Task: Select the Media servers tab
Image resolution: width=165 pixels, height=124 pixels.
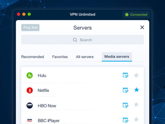Action: pyautogui.click(x=117, y=57)
